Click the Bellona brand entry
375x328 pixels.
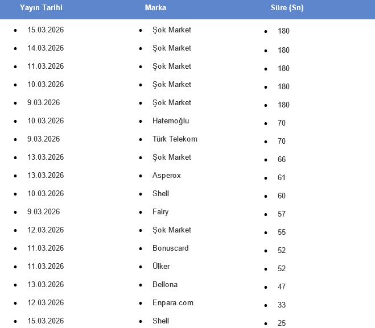[165, 284]
